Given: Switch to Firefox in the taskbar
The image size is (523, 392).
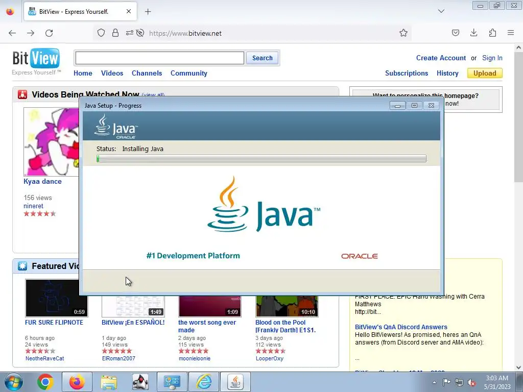Looking at the screenshot, I should tap(77, 382).
